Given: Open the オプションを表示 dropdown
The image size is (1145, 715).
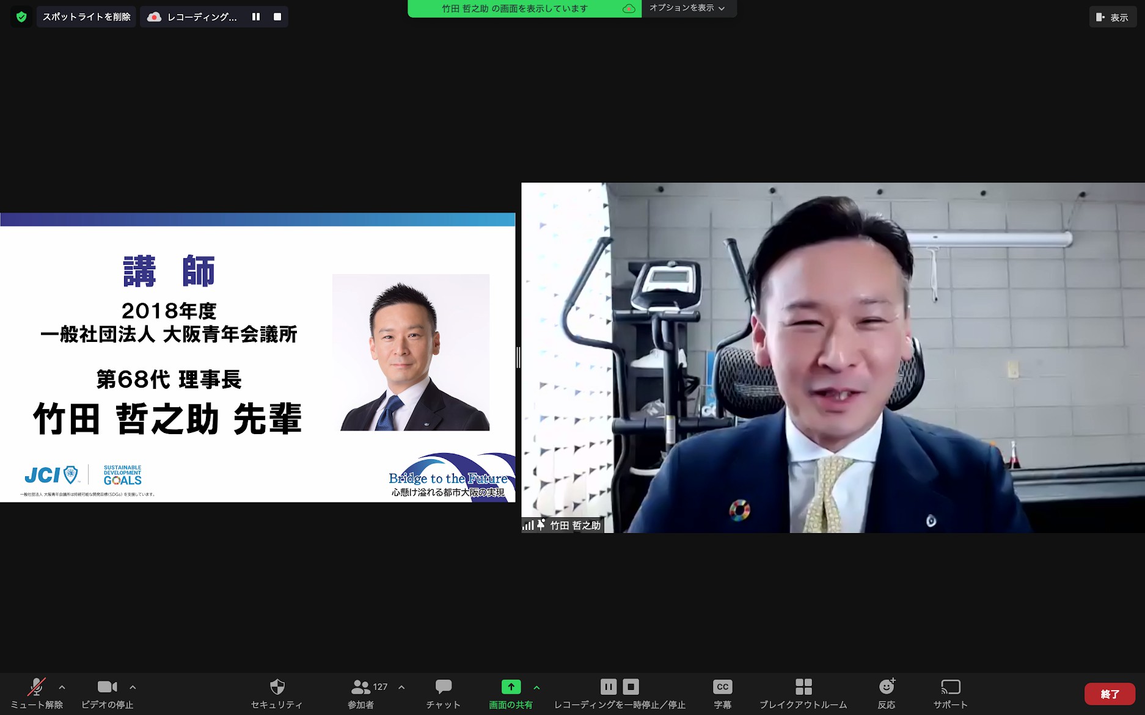Looking at the screenshot, I should (687, 8).
